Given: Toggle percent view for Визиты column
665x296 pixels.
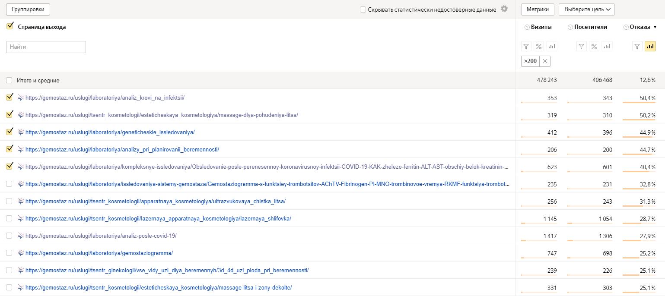Looking at the screenshot, I should (539, 47).
